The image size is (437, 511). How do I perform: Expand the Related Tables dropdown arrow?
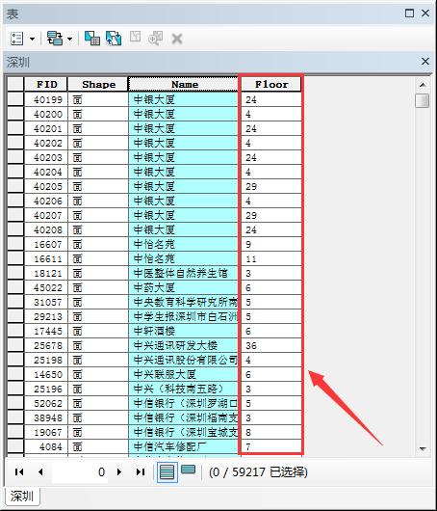click(x=69, y=39)
